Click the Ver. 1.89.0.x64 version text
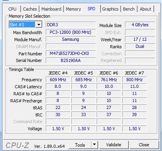The width and height of the screenshot is (162, 151). pyautogui.click(x=49, y=146)
